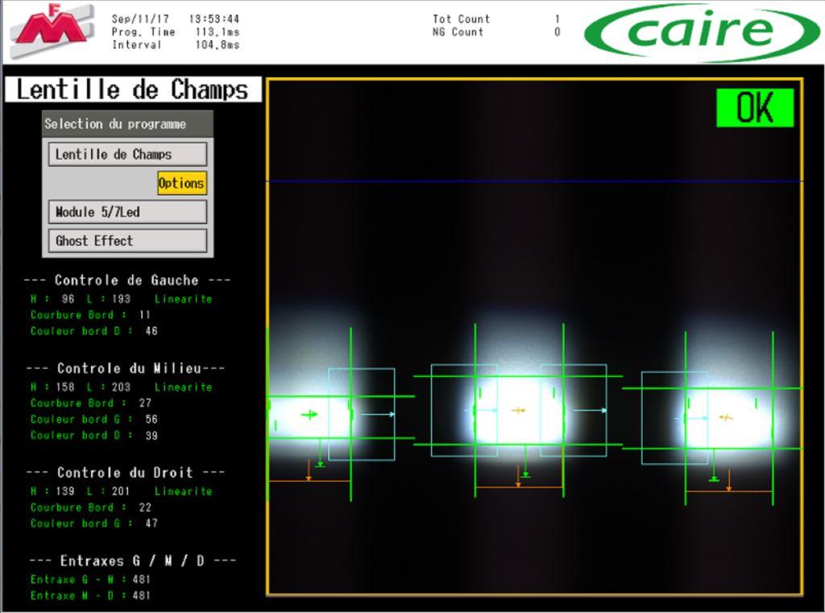Screen dimensions: 825x613
Task: Click the Tot Count value
Action: tap(557, 19)
